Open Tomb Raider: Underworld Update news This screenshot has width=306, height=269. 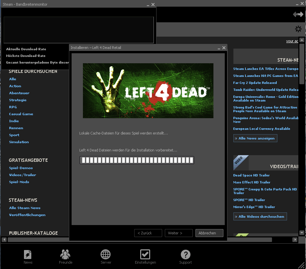click(x=266, y=90)
